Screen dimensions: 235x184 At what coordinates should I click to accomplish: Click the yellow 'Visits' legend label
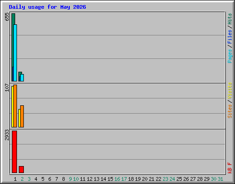[x=230, y=91]
